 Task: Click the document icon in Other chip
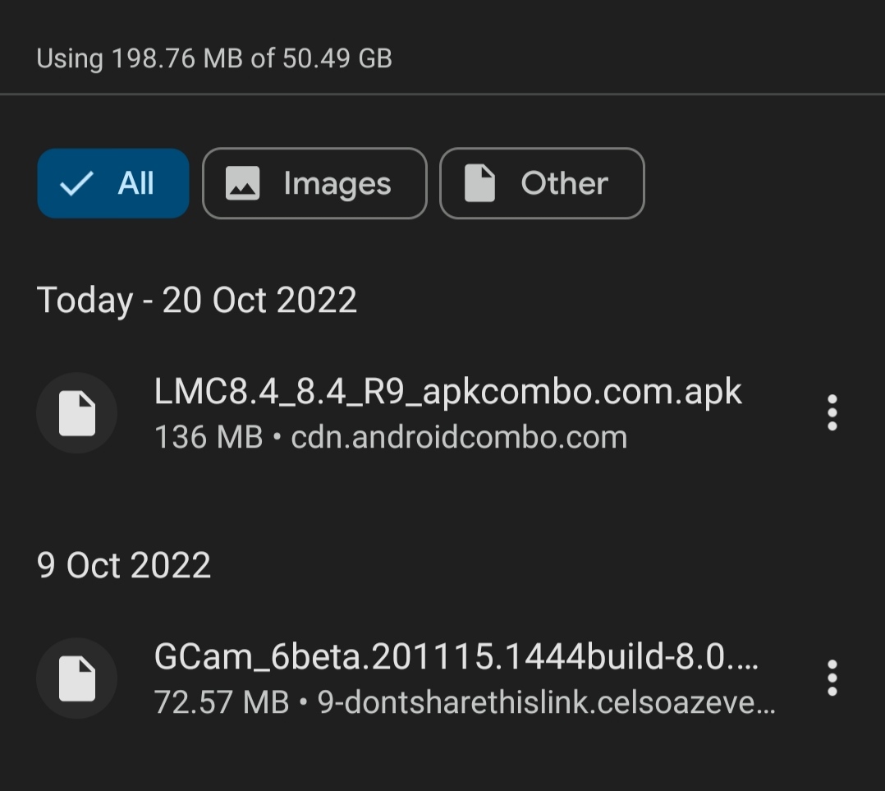(479, 183)
